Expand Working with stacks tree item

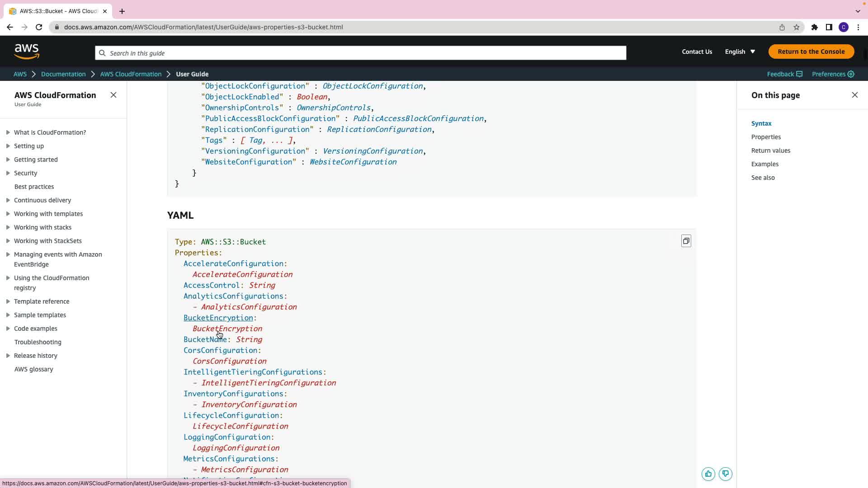[x=8, y=227]
